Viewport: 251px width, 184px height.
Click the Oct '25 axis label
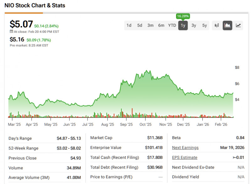(145, 125)
